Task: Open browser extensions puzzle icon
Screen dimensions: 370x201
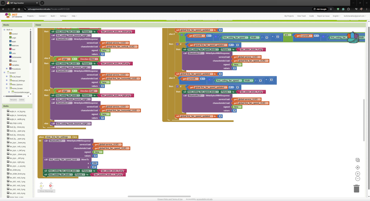Action: 349,9
